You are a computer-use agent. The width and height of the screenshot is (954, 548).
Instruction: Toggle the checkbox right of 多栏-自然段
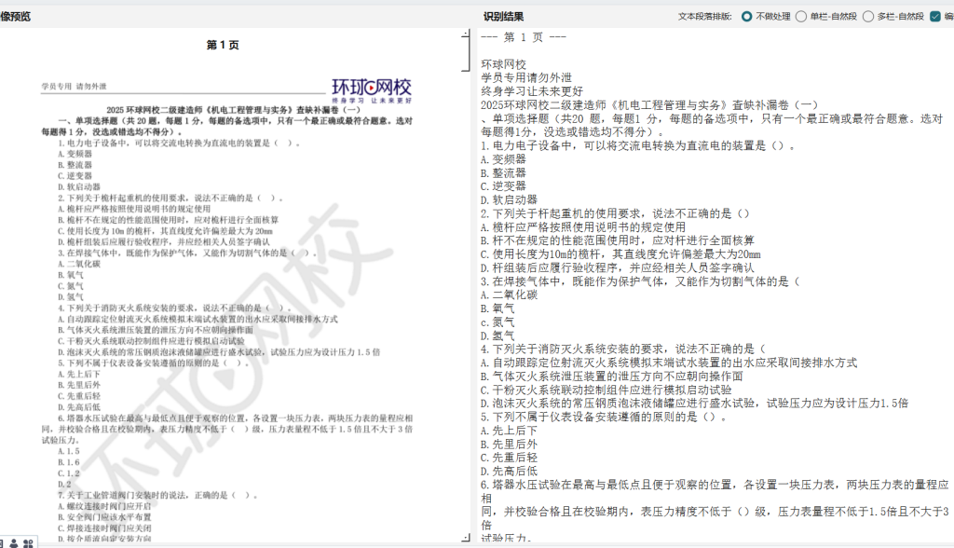935,17
